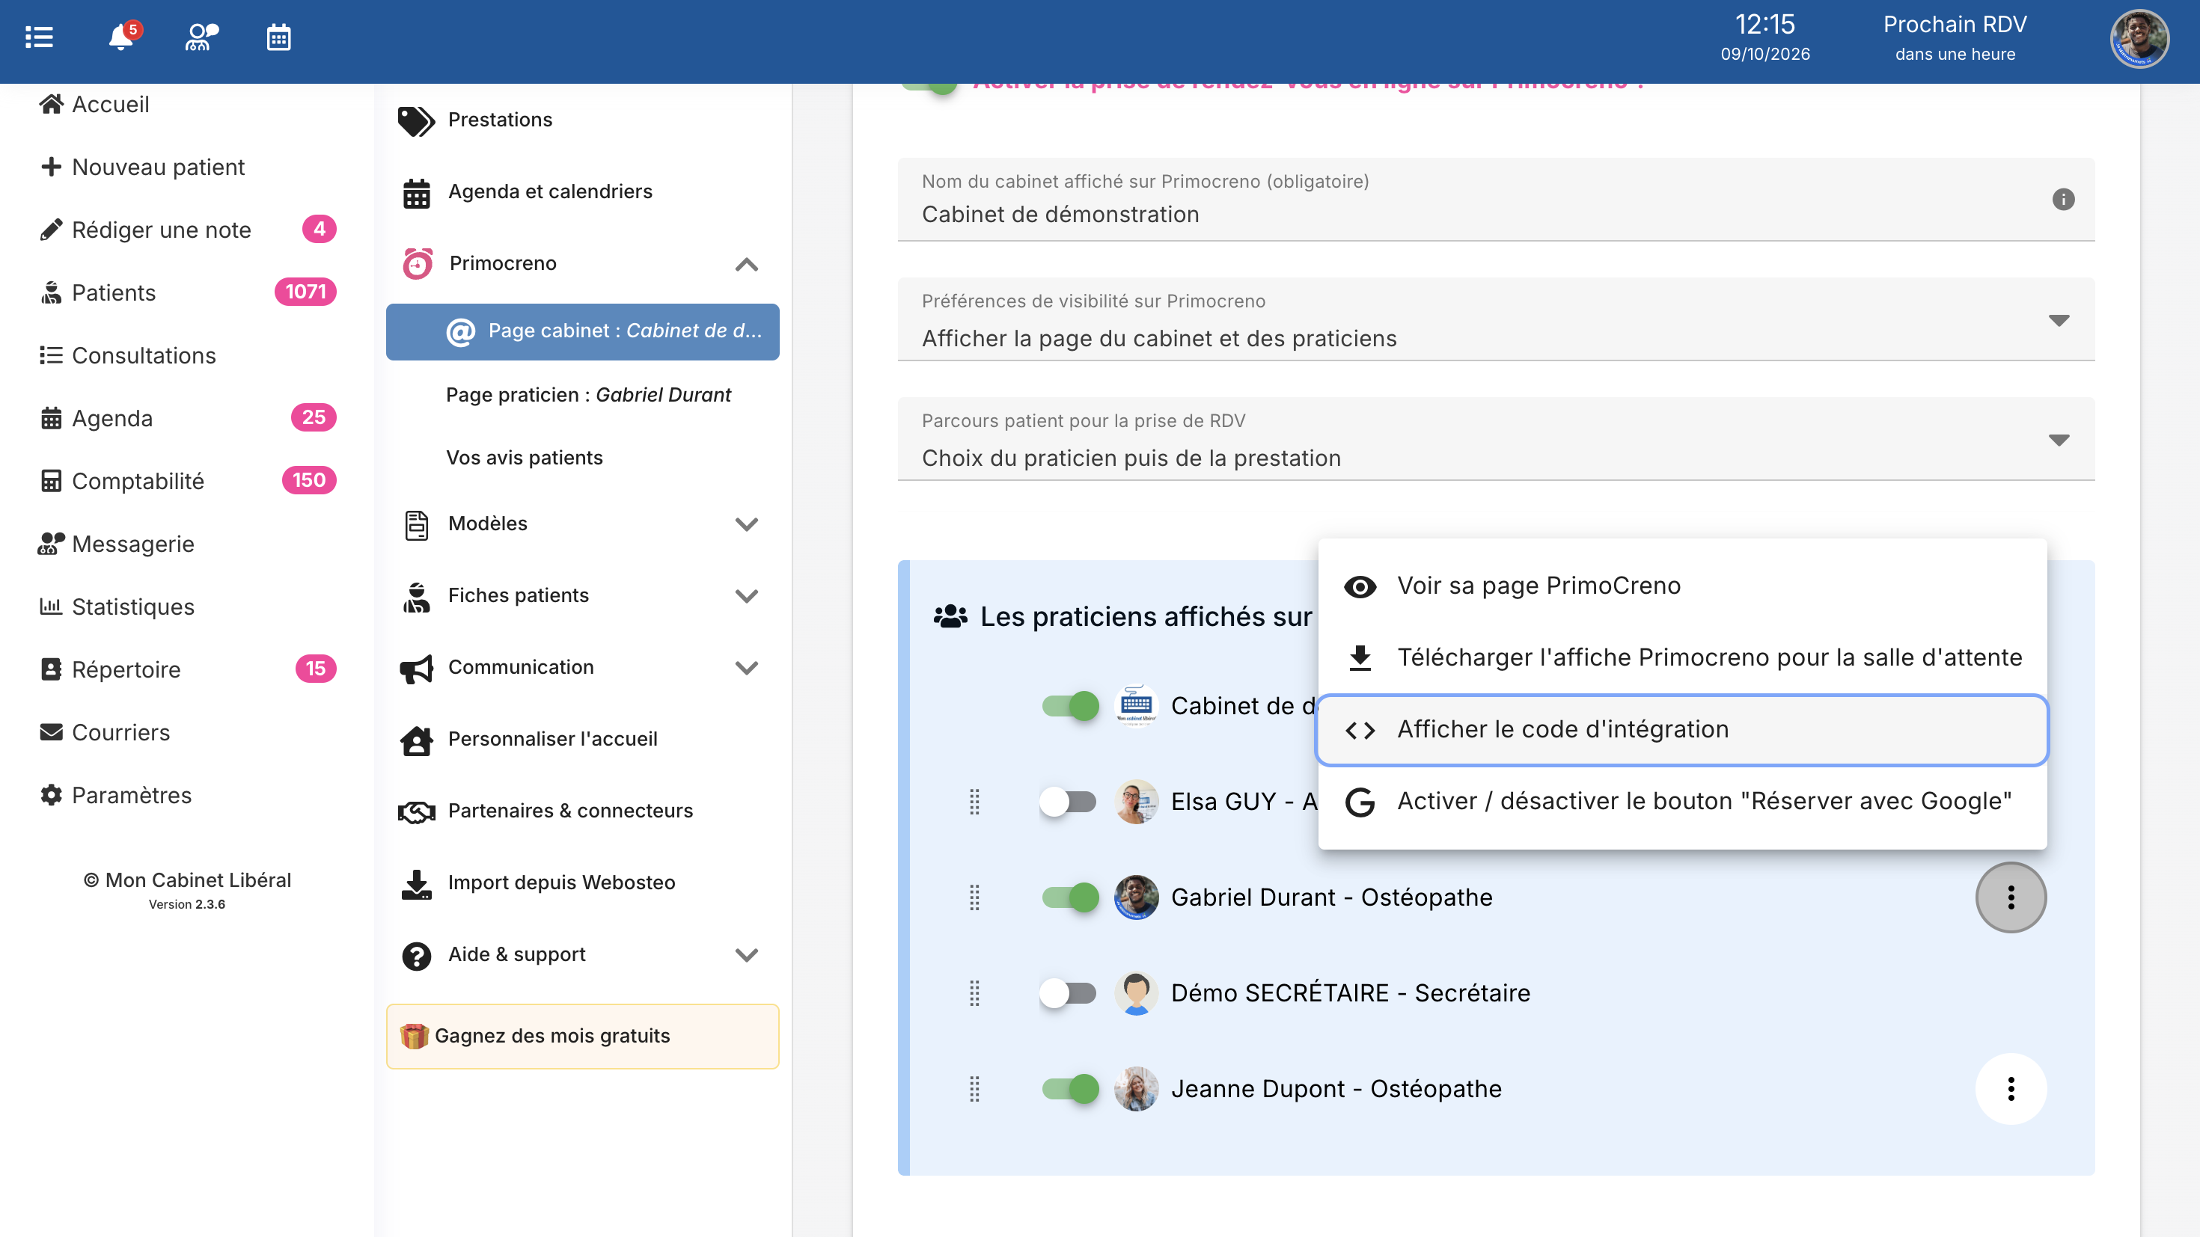Click the info icon in cabinet name field
The height and width of the screenshot is (1237, 2200).
point(2063,199)
